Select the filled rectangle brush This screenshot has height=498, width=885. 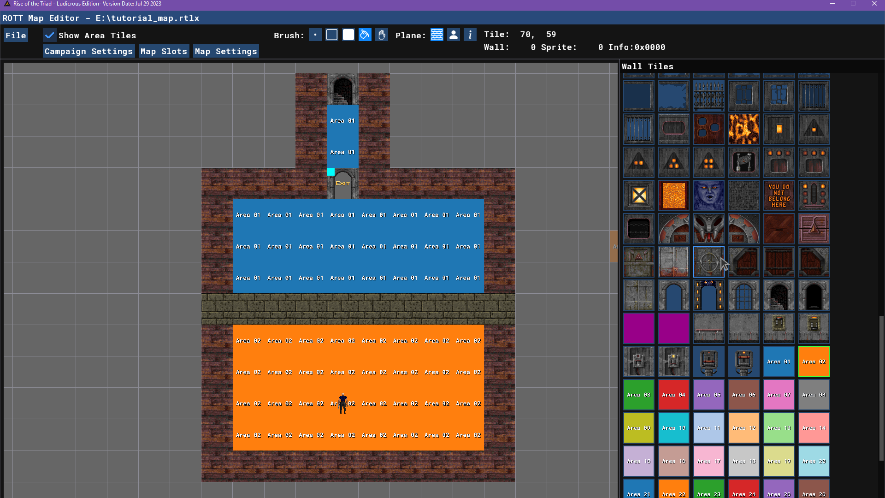pyautogui.click(x=348, y=35)
